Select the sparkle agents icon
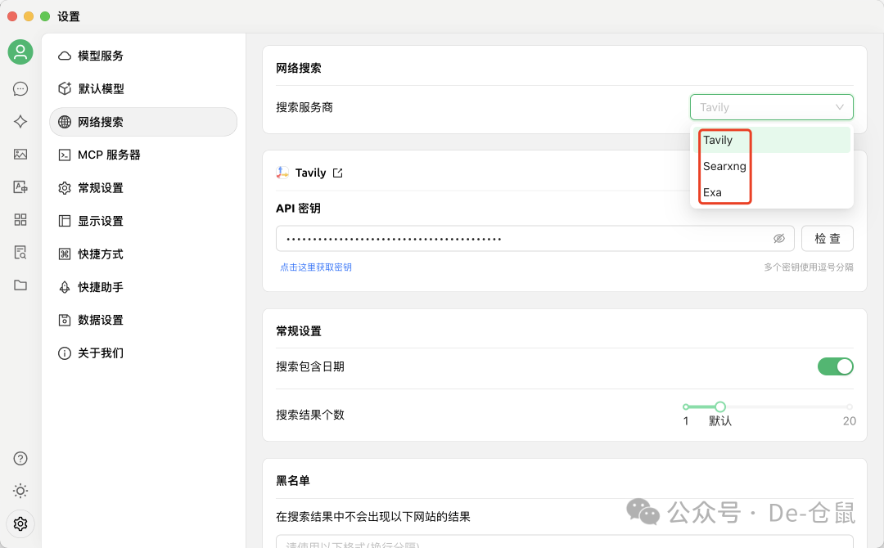This screenshot has height=548, width=884. point(20,121)
